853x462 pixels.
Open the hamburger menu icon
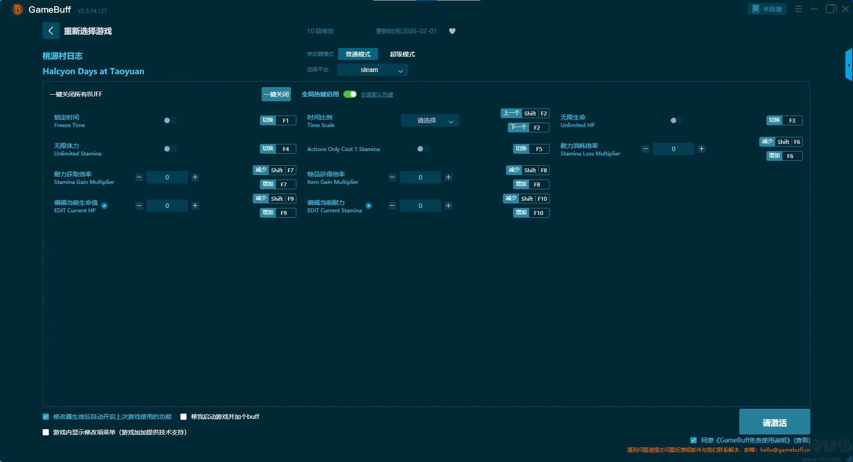[798, 9]
